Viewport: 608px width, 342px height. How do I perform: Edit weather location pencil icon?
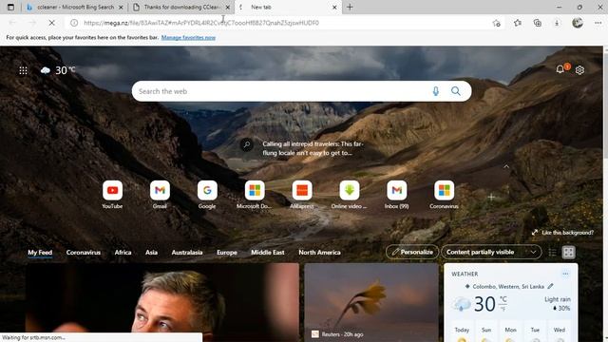pyautogui.click(x=551, y=286)
